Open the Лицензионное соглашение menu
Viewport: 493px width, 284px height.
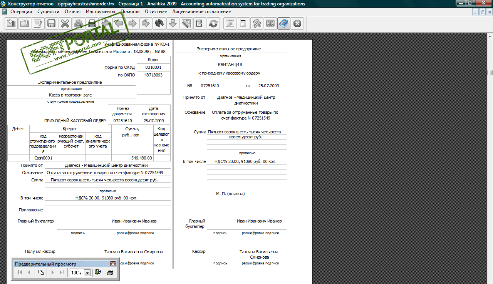click(x=201, y=12)
